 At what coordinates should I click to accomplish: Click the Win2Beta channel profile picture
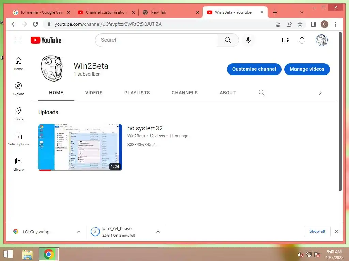[x=52, y=68]
